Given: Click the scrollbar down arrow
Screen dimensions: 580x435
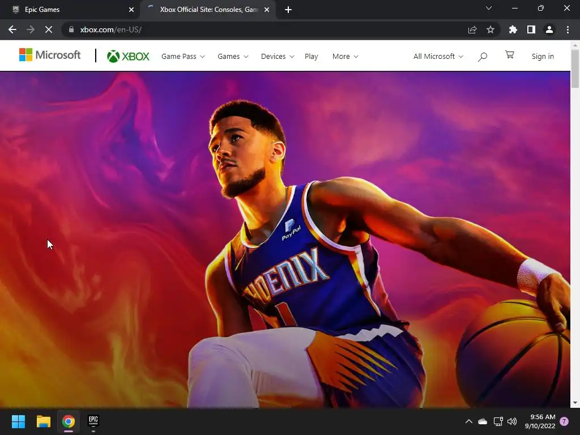Looking at the screenshot, I should 575,403.
